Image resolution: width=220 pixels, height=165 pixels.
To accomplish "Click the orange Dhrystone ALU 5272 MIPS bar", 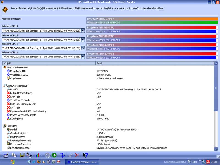I will pos(152,19).
